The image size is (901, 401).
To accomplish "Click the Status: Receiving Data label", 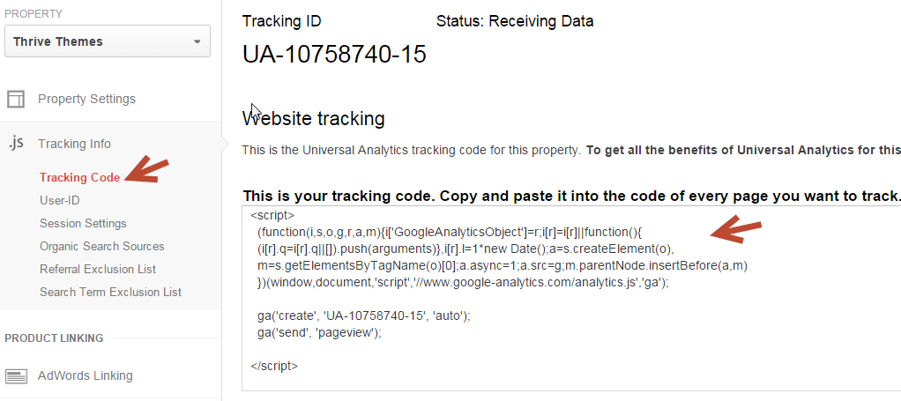I will coord(515,22).
